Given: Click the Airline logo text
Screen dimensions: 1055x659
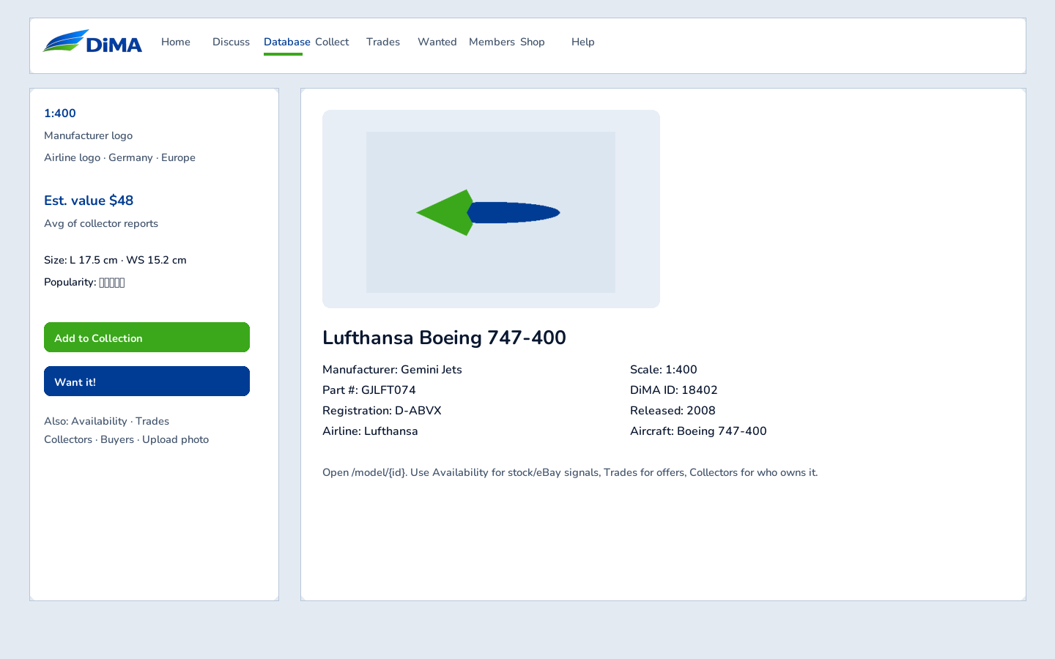Looking at the screenshot, I should tap(72, 157).
